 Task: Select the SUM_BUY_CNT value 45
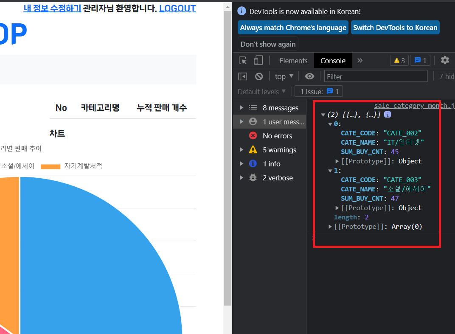pos(395,152)
